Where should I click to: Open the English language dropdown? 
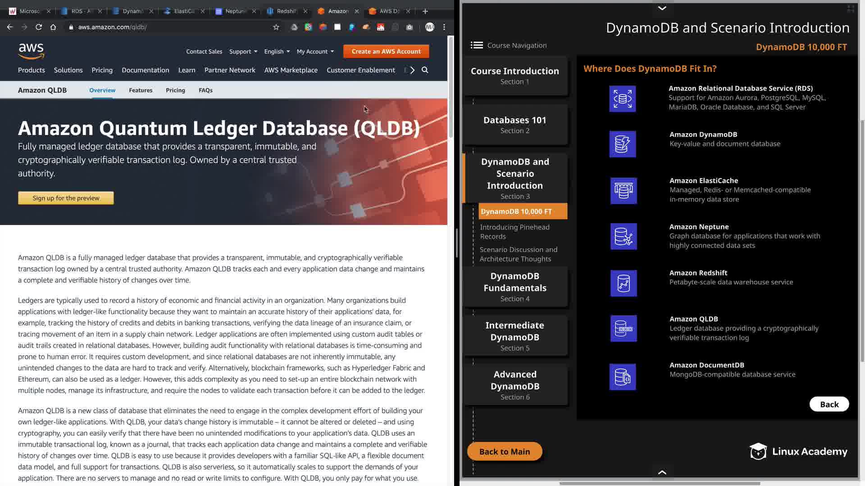click(277, 51)
